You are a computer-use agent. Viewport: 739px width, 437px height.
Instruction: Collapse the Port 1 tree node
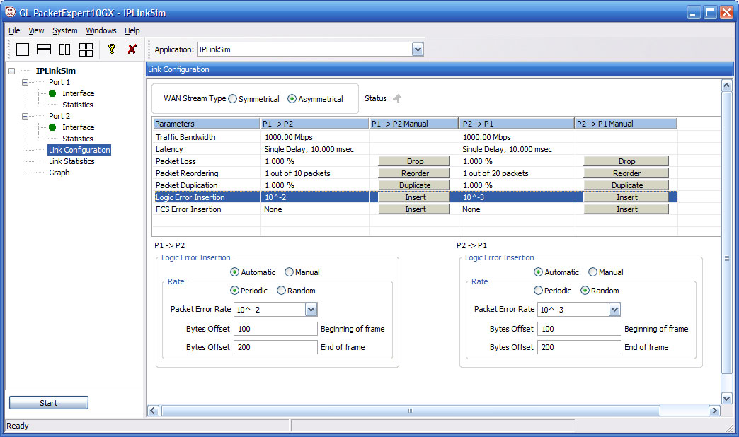click(x=25, y=83)
